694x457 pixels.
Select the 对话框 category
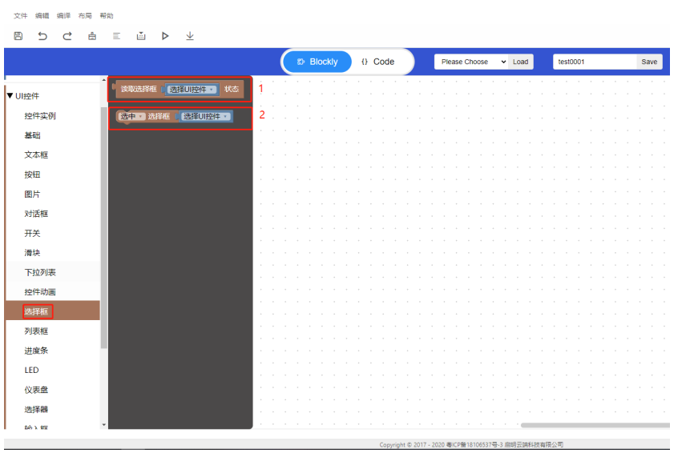tap(36, 214)
